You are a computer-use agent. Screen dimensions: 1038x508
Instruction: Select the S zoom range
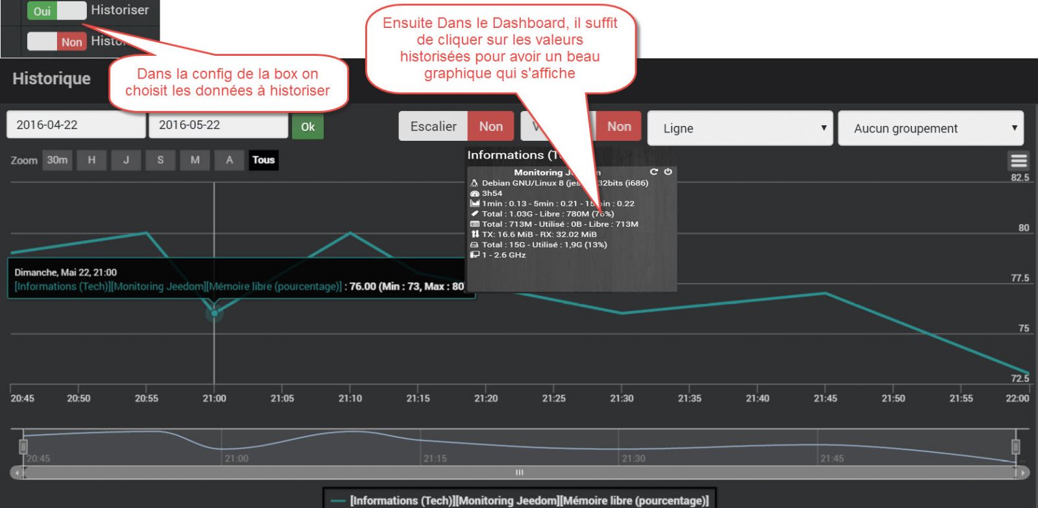pyautogui.click(x=160, y=160)
